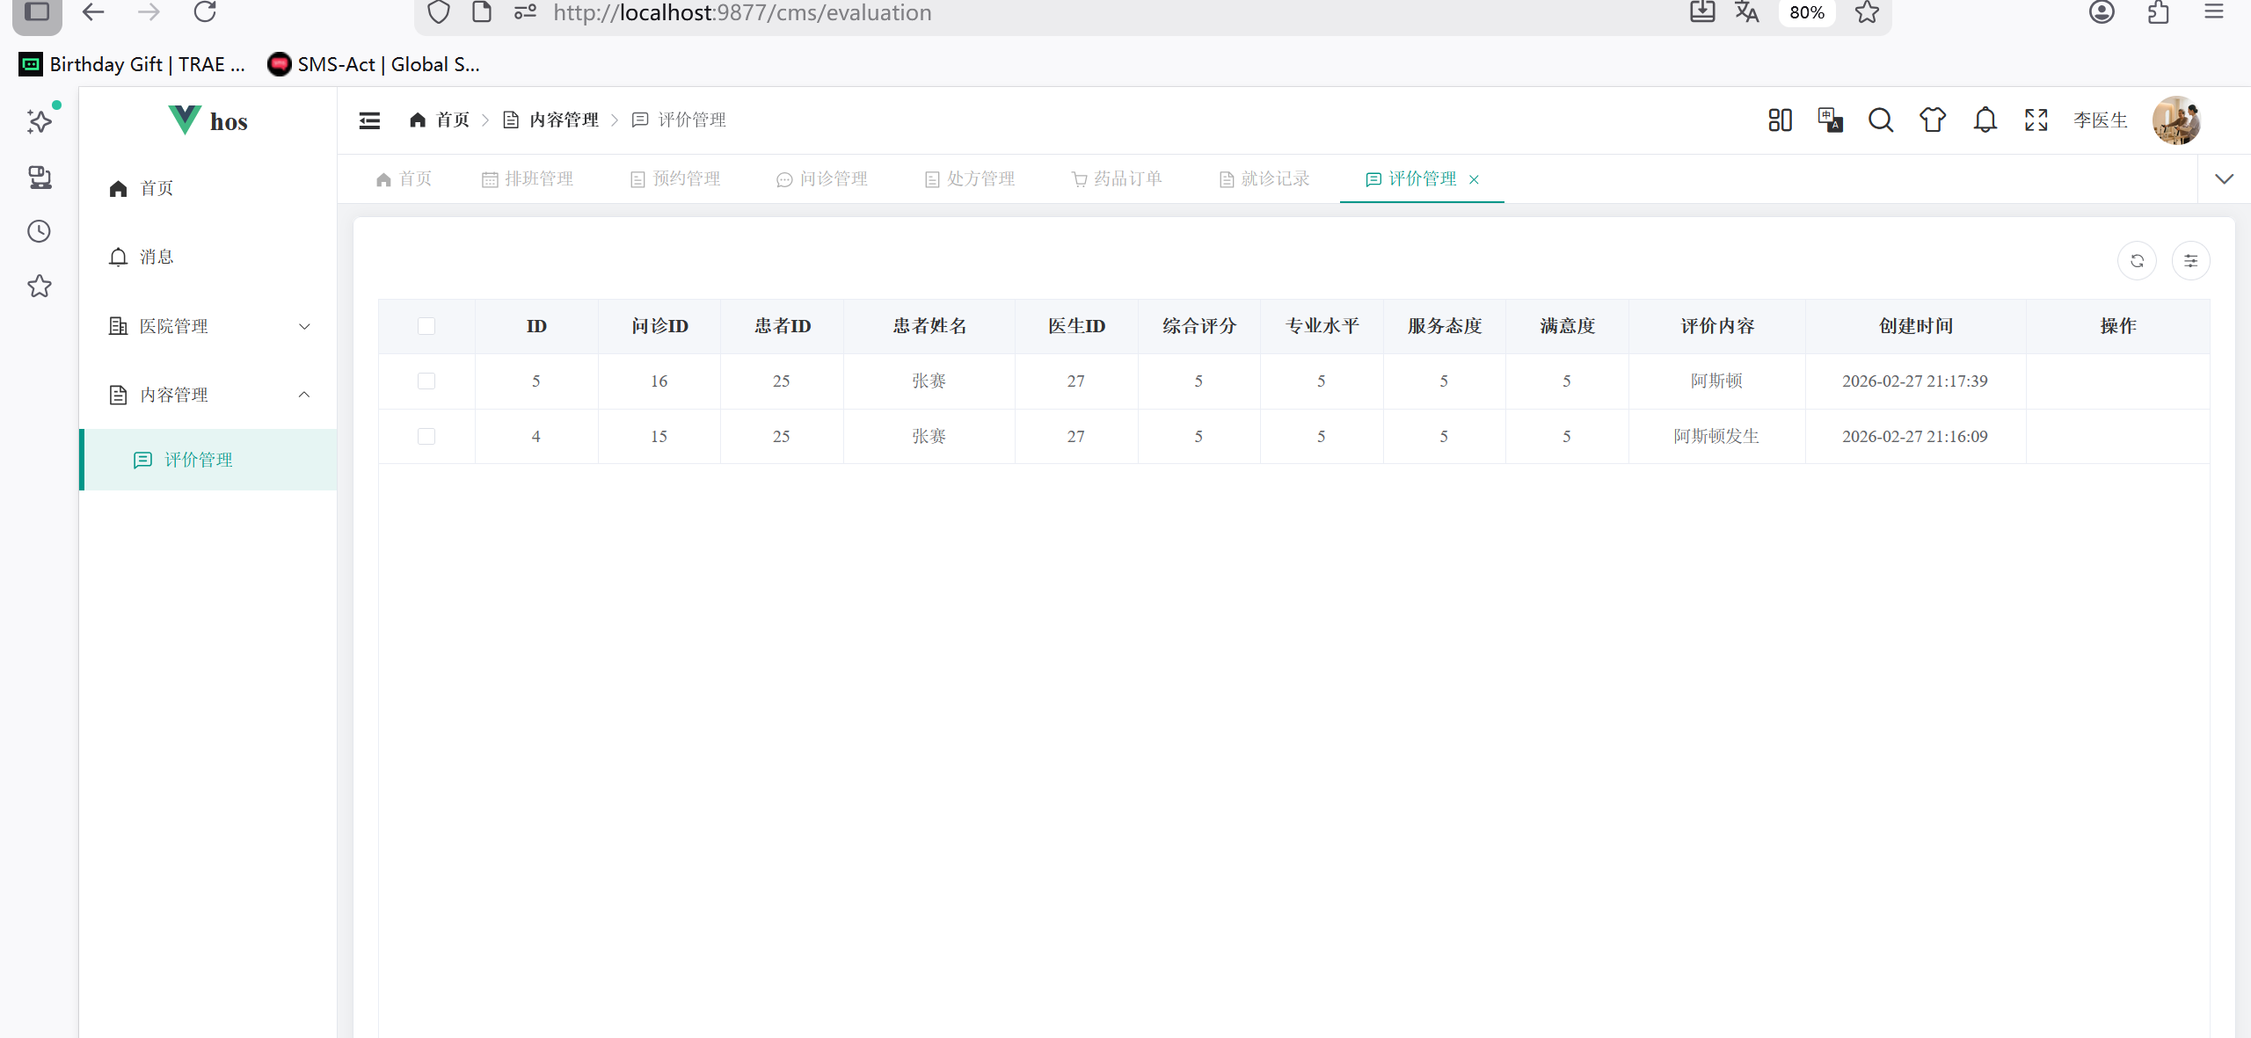The width and height of the screenshot is (2251, 1038).
Task: Click the hamburger sidebar collapse icon
Action: pyautogui.click(x=369, y=120)
